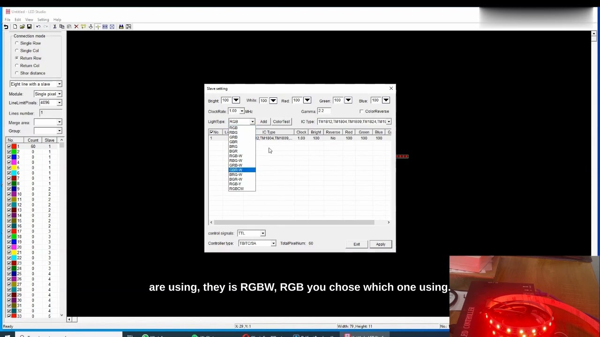Open the Red value dropdown

307,100
